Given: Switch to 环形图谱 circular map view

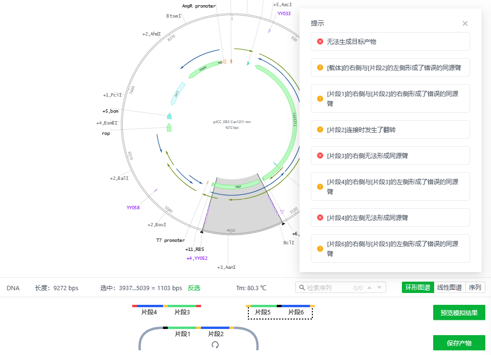Looking at the screenshot, I should pyautogui.click(x=418, y=288).
